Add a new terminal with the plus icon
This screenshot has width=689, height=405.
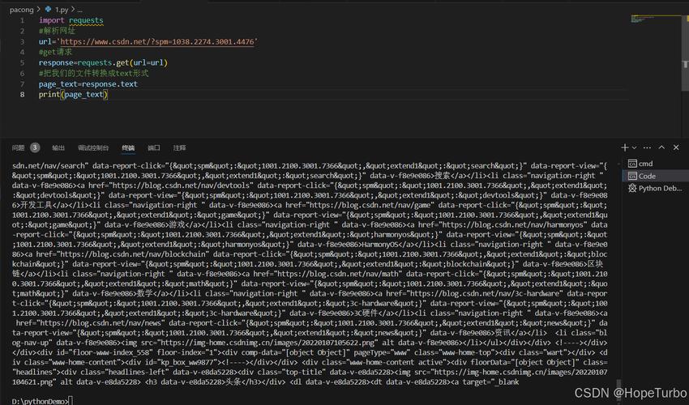(624, 147)
